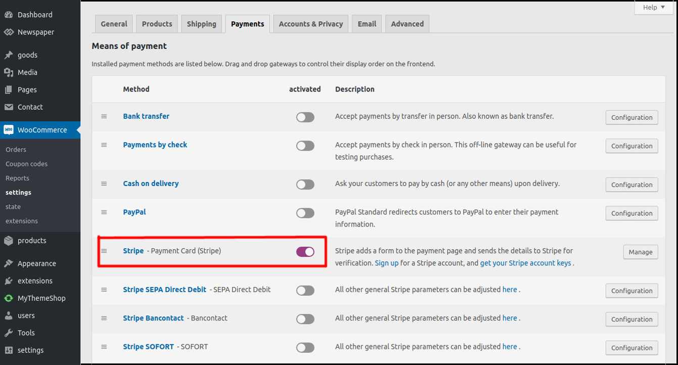Open Coupon codes submenu item

(x=26, y=164)
